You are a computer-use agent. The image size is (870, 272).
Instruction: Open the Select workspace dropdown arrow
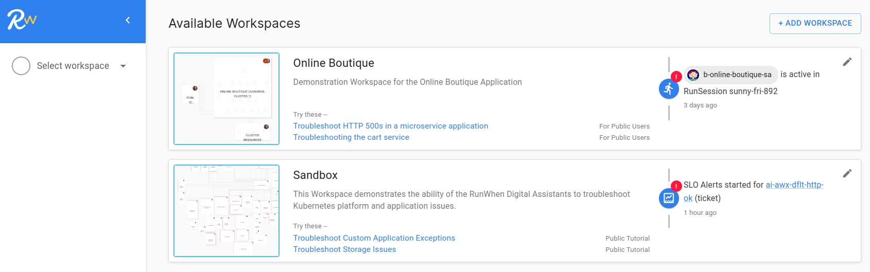click(x=123, y=66)
